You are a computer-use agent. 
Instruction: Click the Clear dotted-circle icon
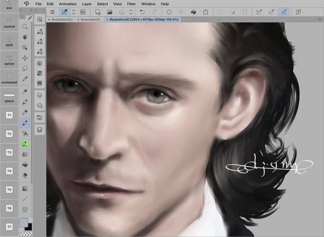point(169,12)
